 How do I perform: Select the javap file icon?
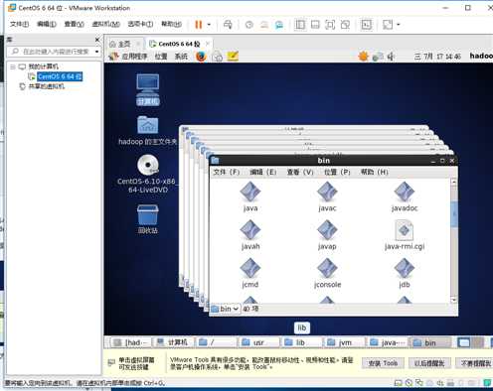point(327,235)
